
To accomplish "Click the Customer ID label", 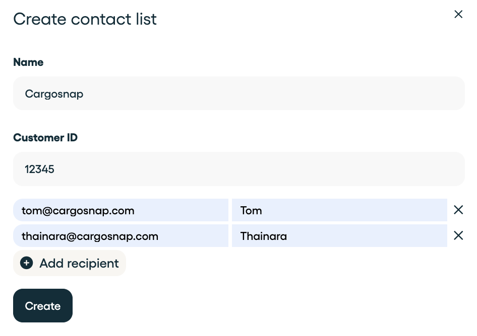I will tap(45, 137).
